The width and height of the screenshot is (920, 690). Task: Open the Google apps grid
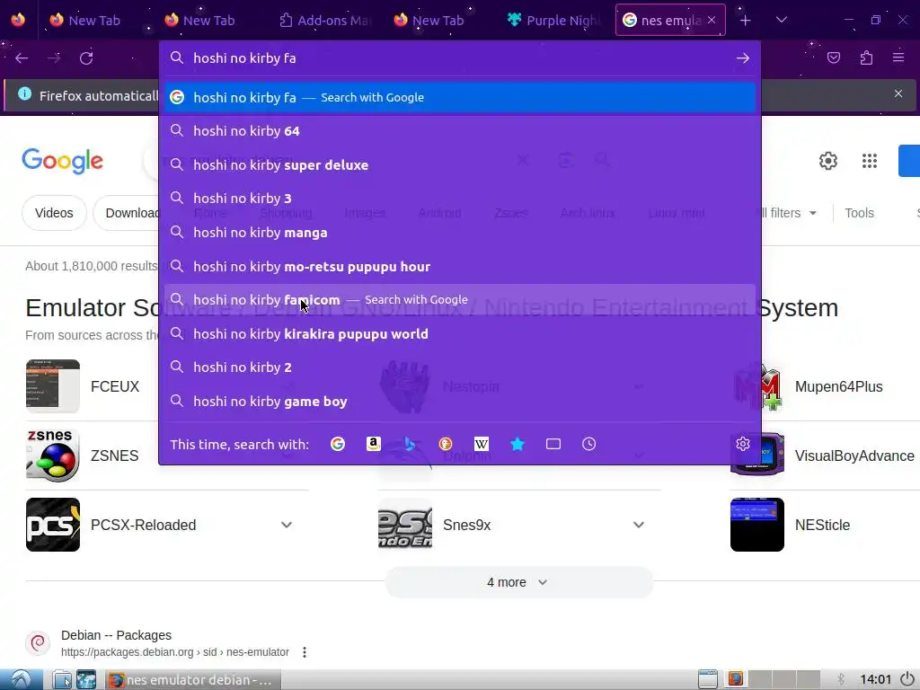click(x=870, y=161)
